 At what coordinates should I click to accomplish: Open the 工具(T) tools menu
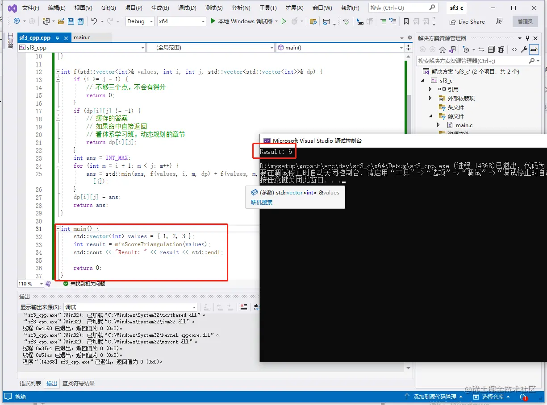268,8
